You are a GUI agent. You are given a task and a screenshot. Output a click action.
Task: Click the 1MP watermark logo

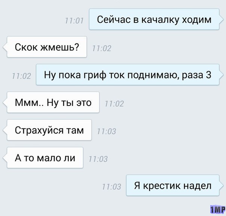(x=217, y=209)
